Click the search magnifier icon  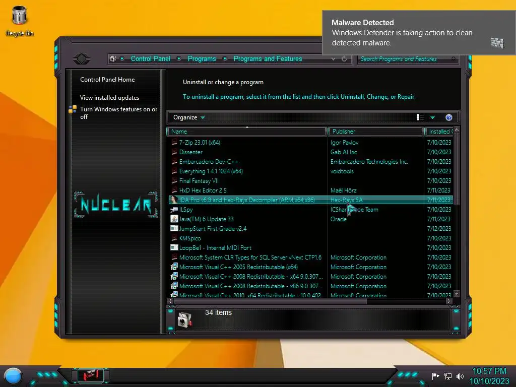coord(454,59)
